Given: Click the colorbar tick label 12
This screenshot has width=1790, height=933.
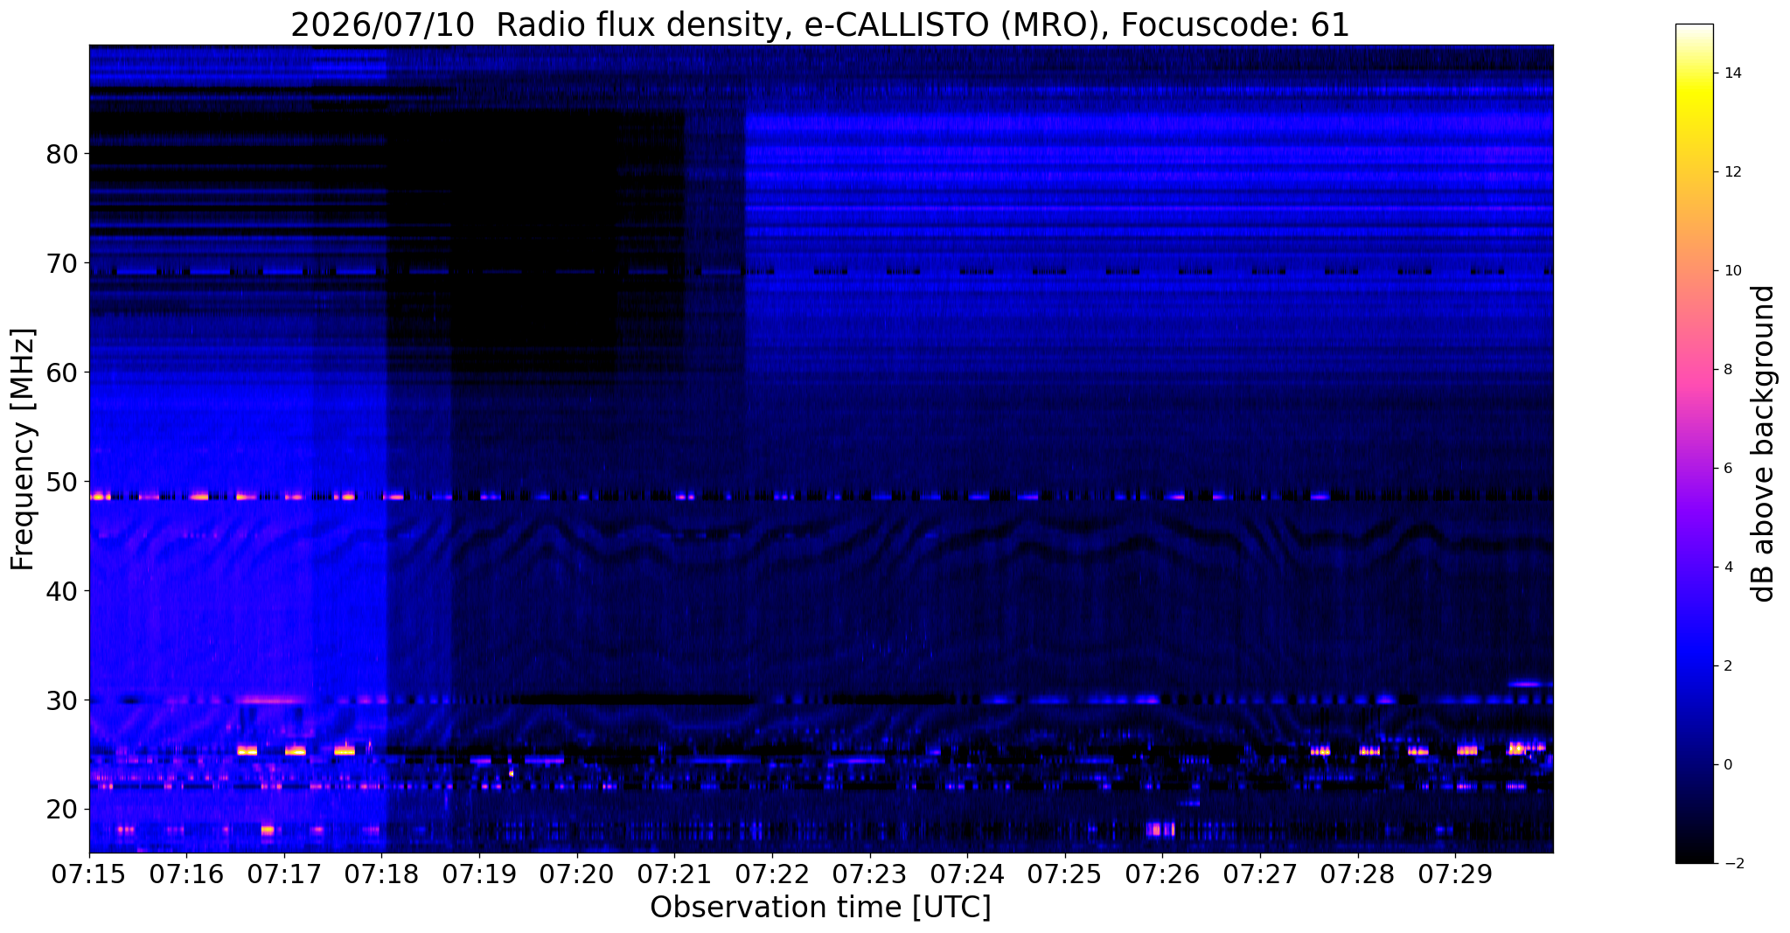Looking at the screenshot, I should pos(1731,172).
